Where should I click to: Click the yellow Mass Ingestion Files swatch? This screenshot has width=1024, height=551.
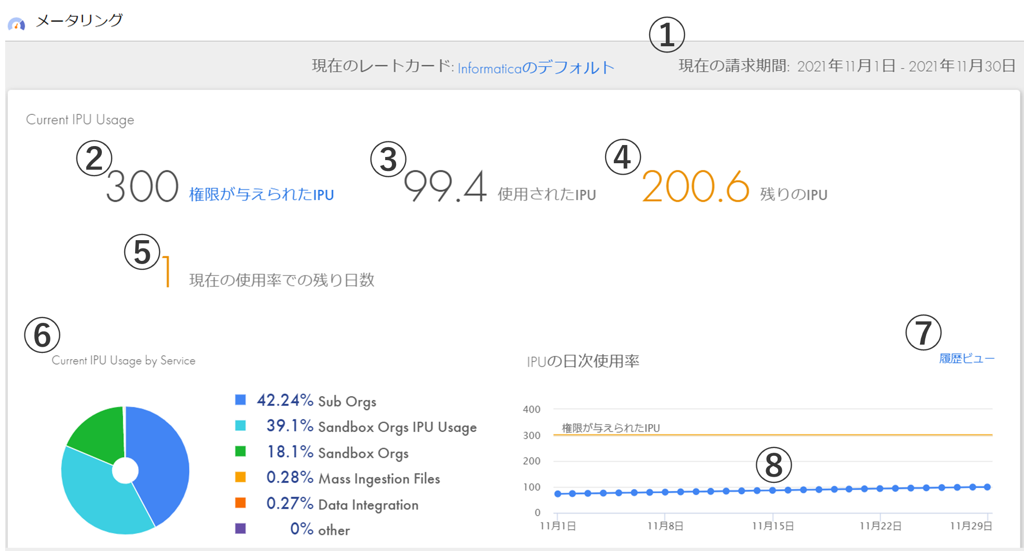click(240, 477)
